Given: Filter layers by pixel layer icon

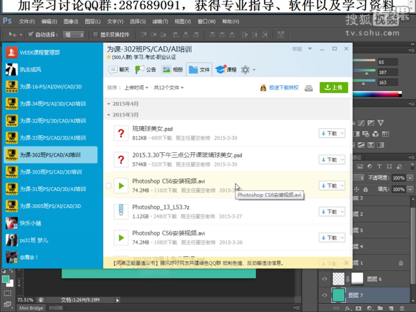Looking at the screenshot, I should [360, 166].
